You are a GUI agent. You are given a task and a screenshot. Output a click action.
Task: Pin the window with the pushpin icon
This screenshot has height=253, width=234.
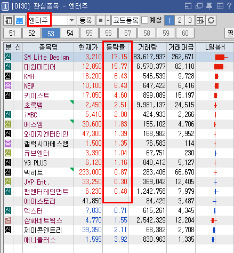(209, 6)
